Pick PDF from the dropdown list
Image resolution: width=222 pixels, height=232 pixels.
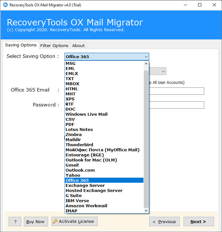[x=104, y=124]
